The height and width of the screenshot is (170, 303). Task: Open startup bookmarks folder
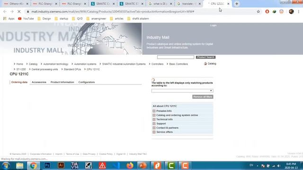pyautogui.click(x=62, y=18)
